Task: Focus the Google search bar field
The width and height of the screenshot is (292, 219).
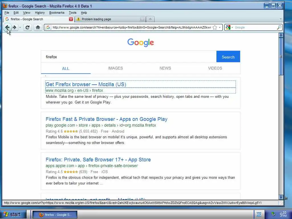Action: 255,27
